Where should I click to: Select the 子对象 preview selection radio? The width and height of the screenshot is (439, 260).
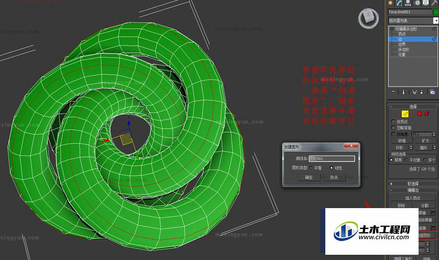click(x=406, y=160)
